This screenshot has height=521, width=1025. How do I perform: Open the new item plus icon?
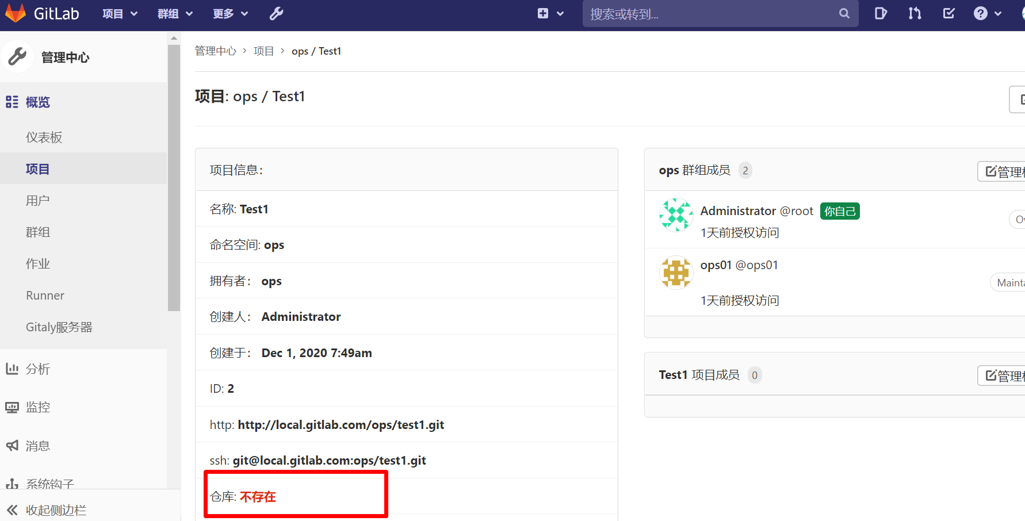click(x=543, y=13)
